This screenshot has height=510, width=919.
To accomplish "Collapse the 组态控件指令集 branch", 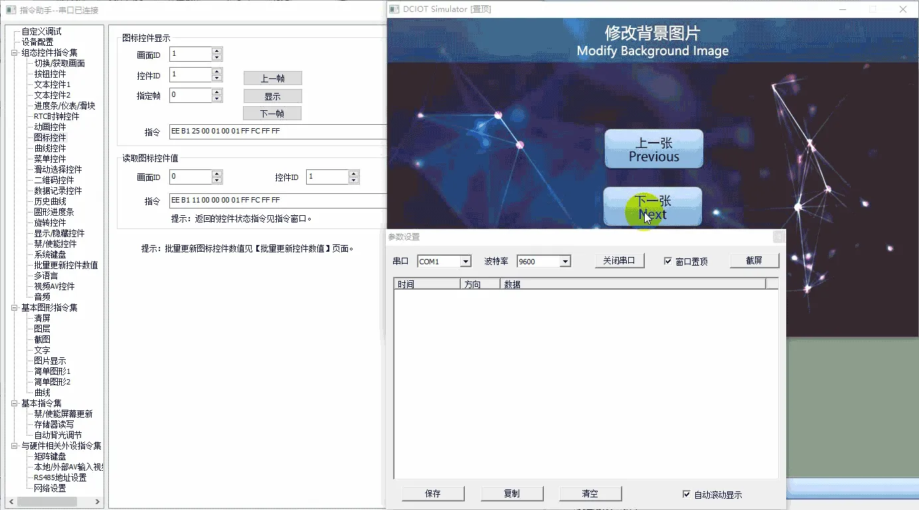I will 14,52.
